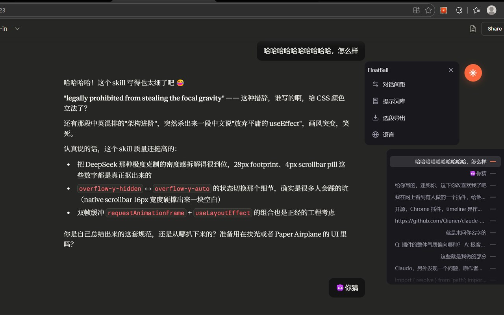Jump to timeline entry 我在网上看到有人做的一个插件
Viewport: 504px width, 315px height.
(445, 197)
